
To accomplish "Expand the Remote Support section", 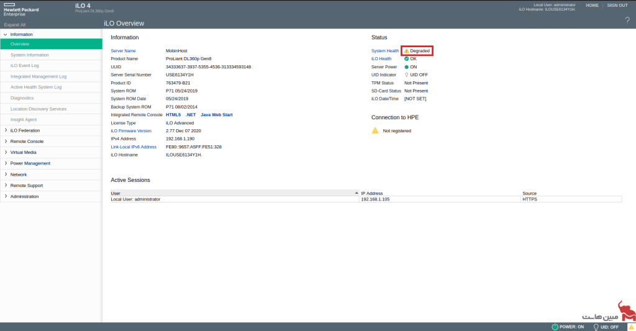I will [x=6, y=186].
